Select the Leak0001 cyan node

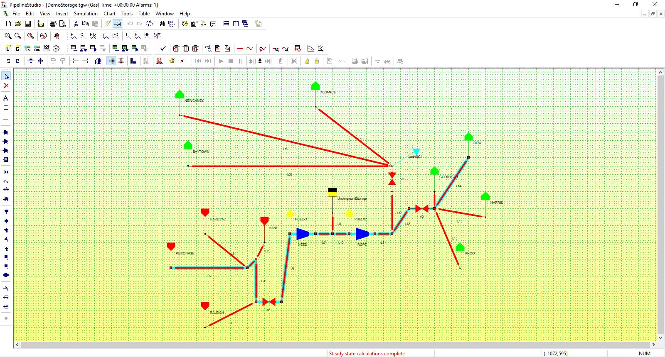click(416, 152)
